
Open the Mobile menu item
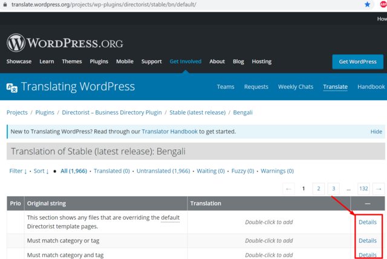click(x=125, y=62)
